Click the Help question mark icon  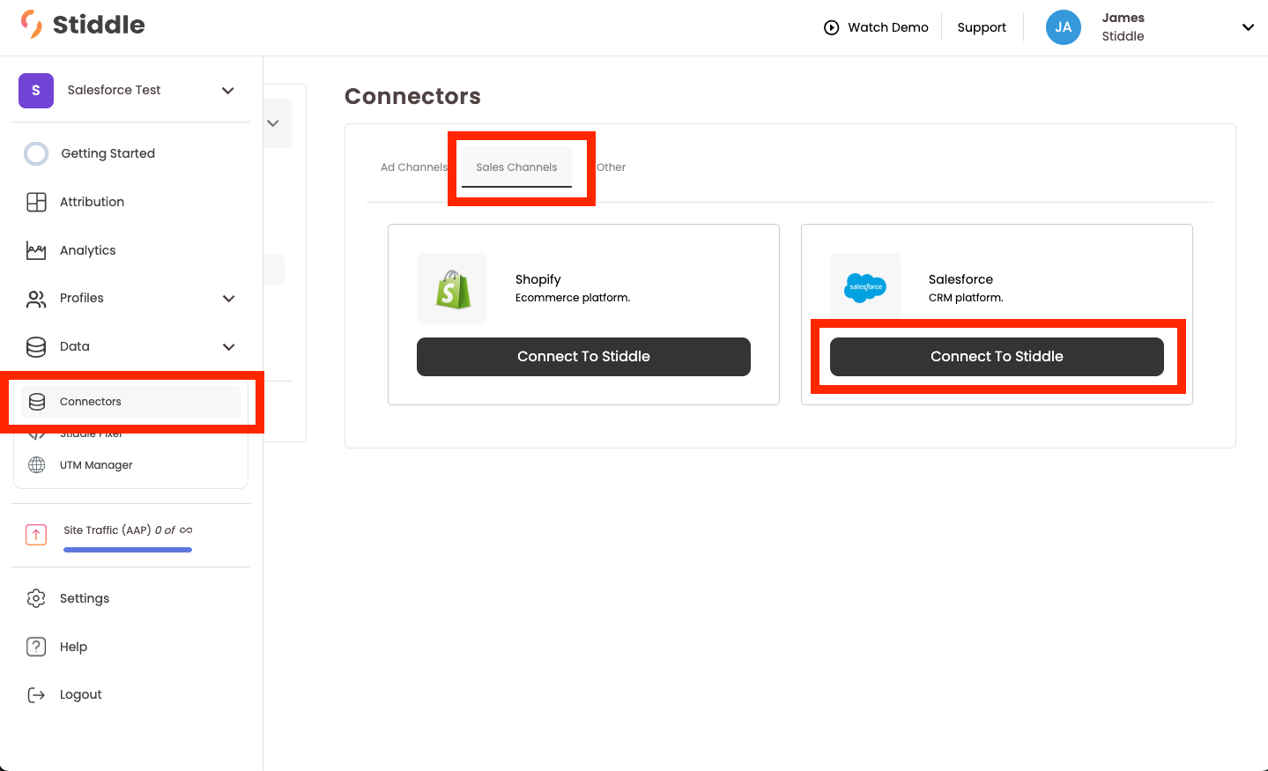click(36, 647)
